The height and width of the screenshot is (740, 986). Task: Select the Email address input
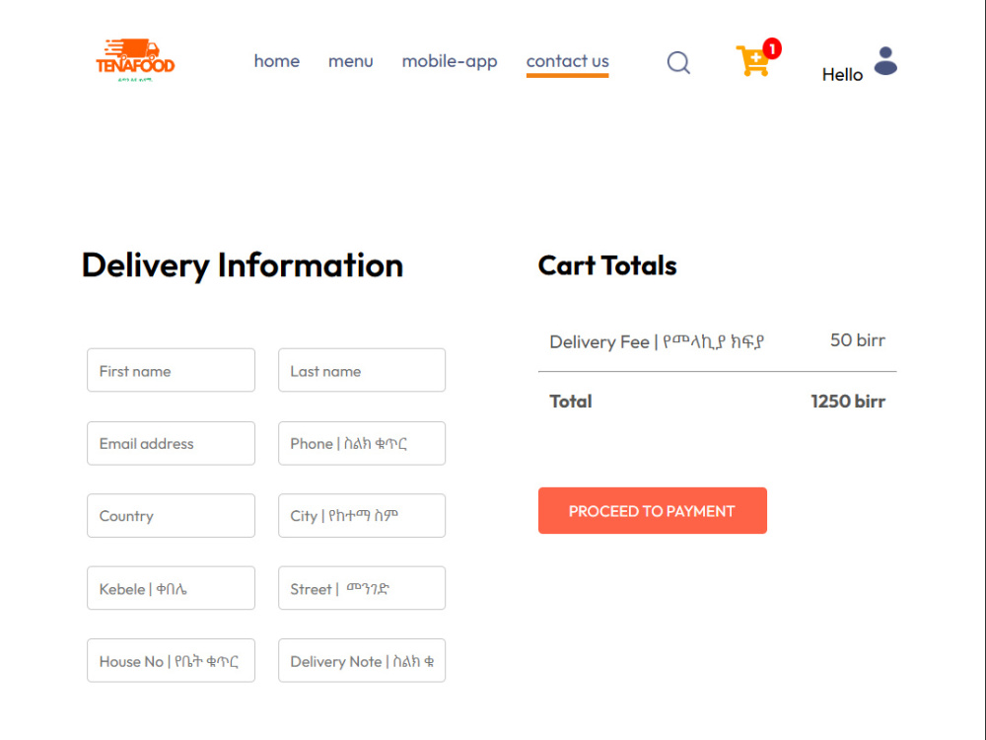(x=171, y=443)
